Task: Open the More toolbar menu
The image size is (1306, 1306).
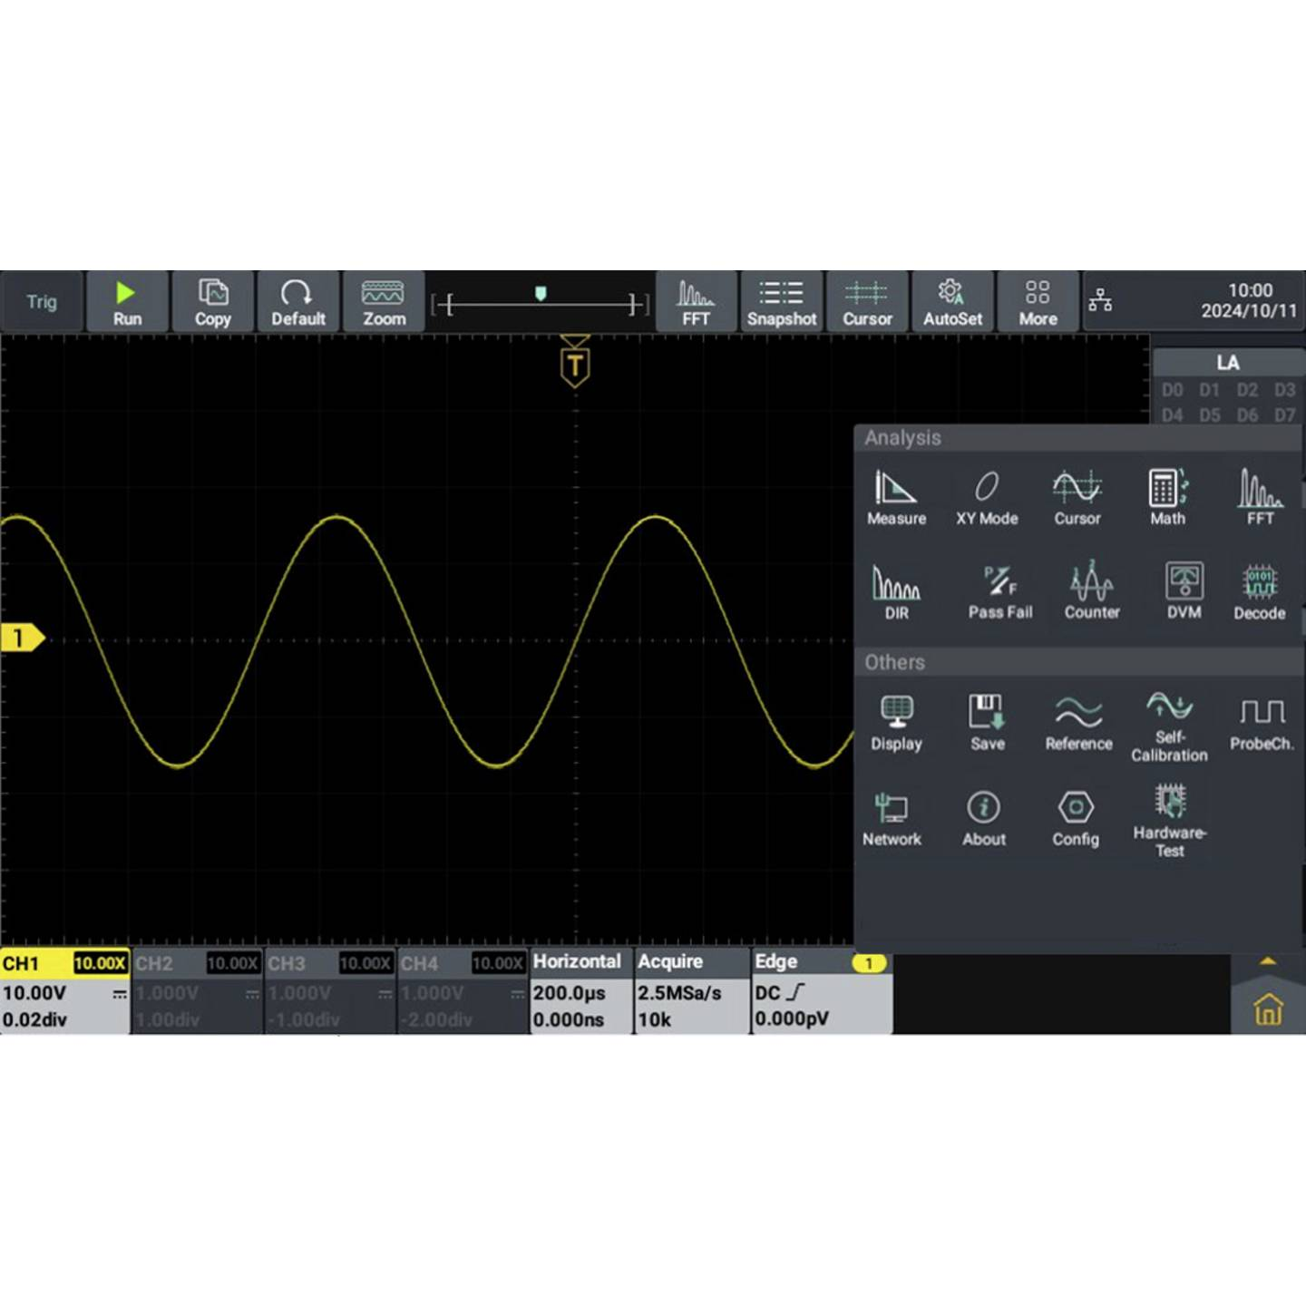Action: click(x=1038, y=301)
